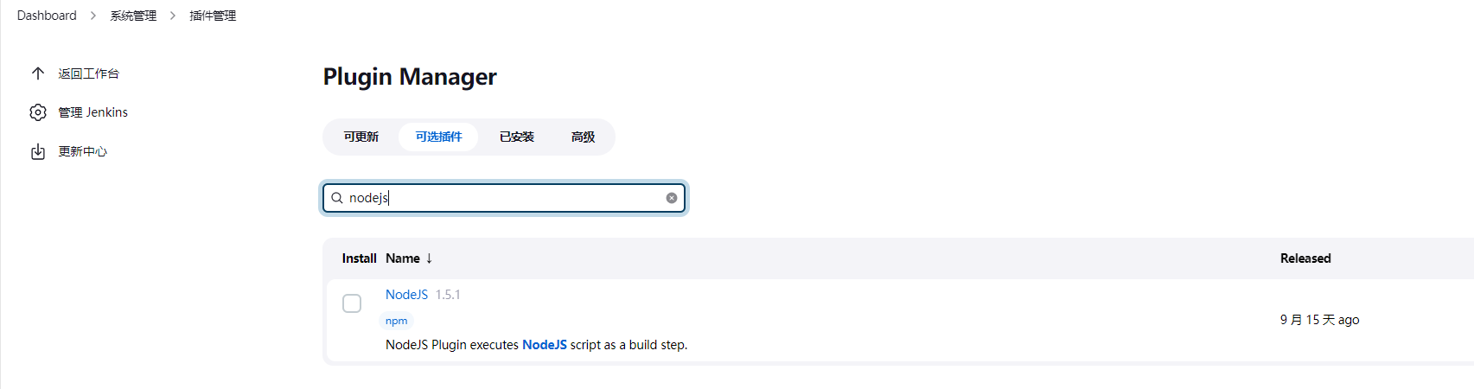1474x389 pixels.
Task: Expand the chevron after Dashboard breadcrumb
Action: click(93, 16)
